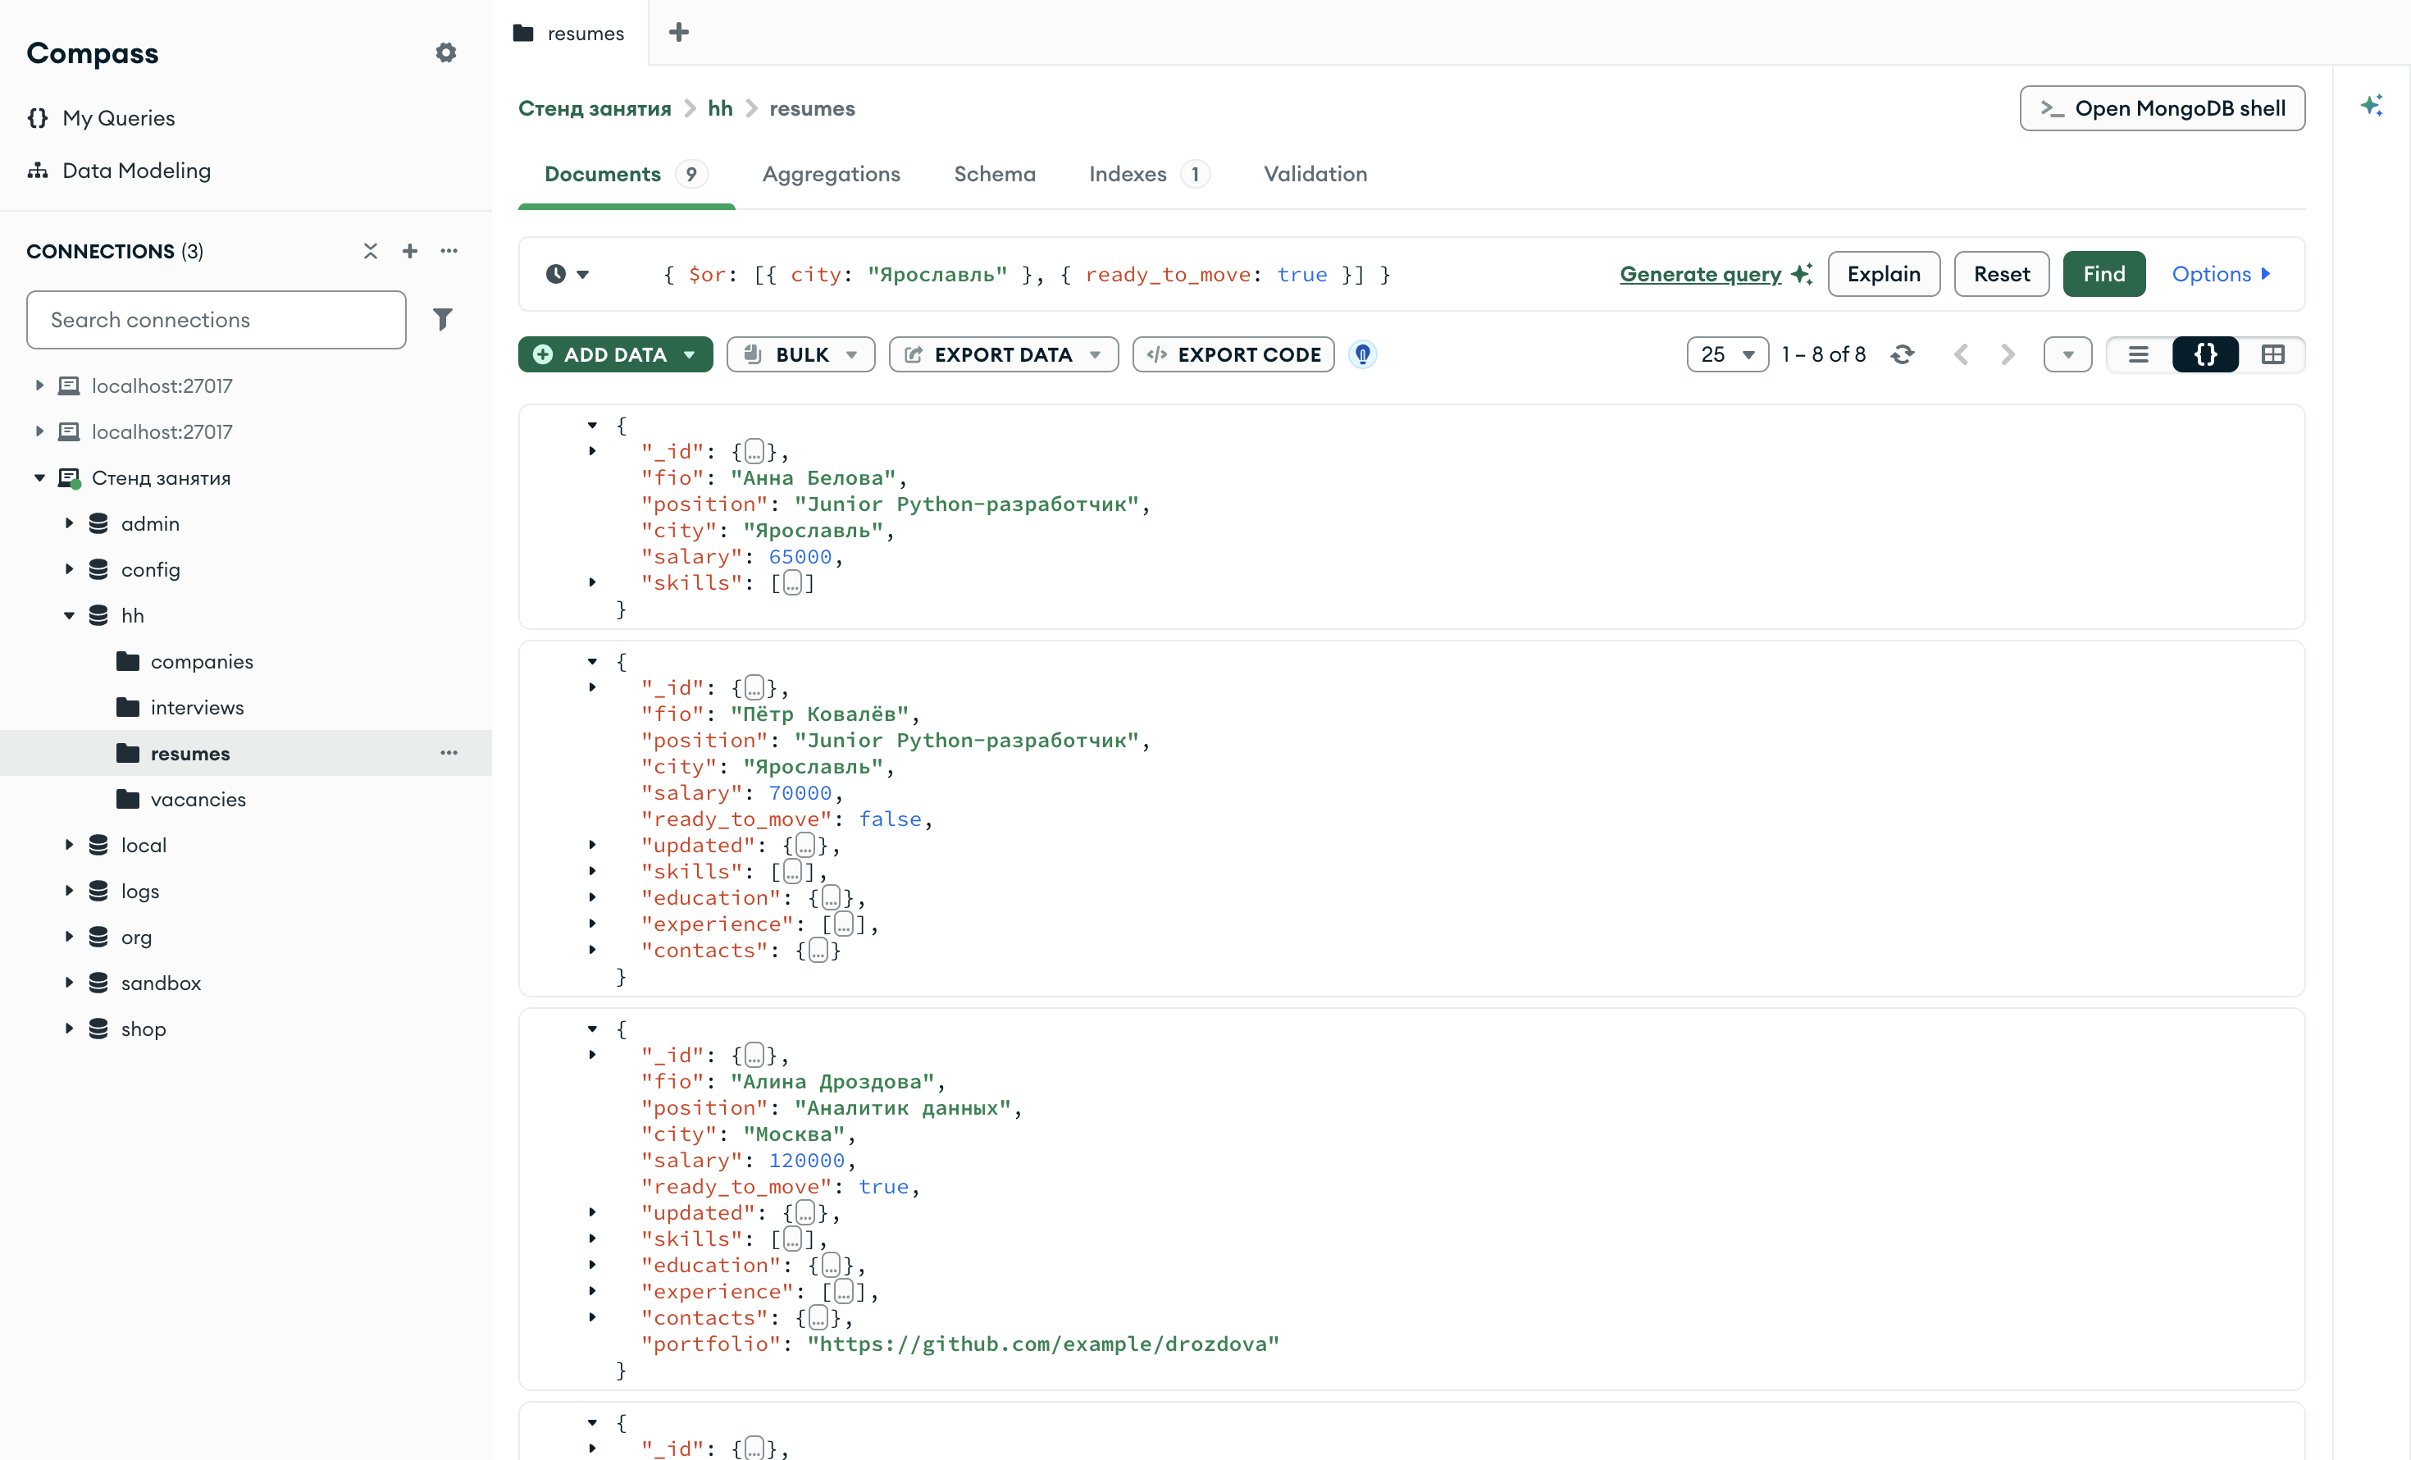Click Explain query button
Screen dimensions: 2411x1460
(x=1884, y=274)
